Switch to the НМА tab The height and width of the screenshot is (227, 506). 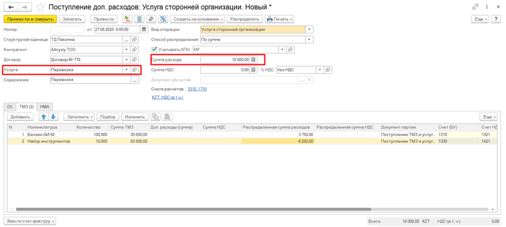(x=45, y=106)
